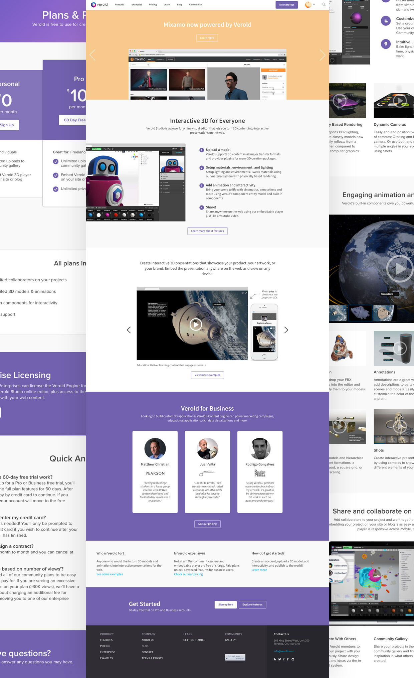The image size is (414, 678).
Task: Click the lightbulb feature icon on the features page
Action: point(386,44)
